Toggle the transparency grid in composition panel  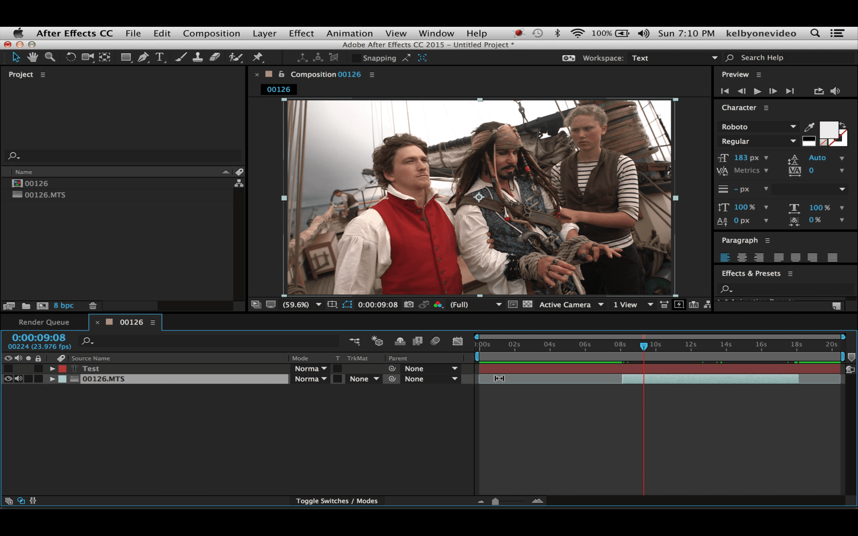(528, 304)
